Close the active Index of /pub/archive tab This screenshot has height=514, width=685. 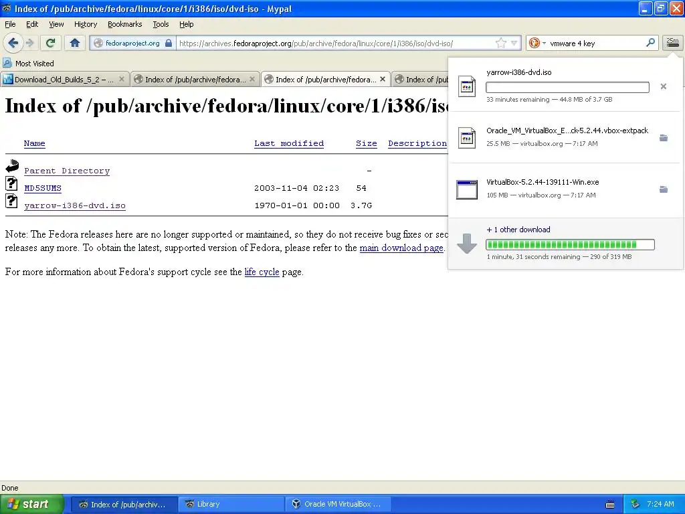point(383,79)
